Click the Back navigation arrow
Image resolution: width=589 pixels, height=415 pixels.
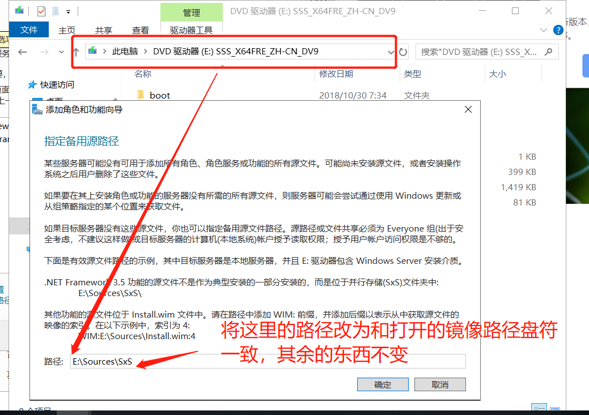(23, 52)
